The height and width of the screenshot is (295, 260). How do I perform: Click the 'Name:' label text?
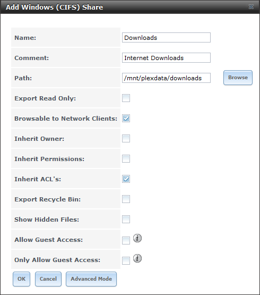coord(25,38)
